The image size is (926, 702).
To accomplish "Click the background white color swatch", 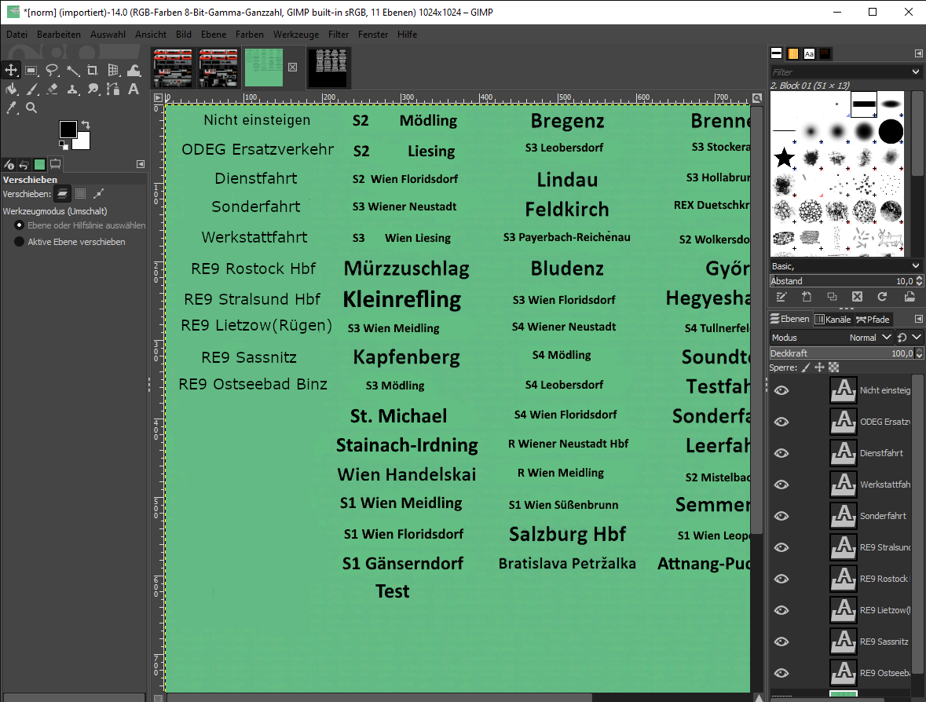I will (x=82, y=141).
